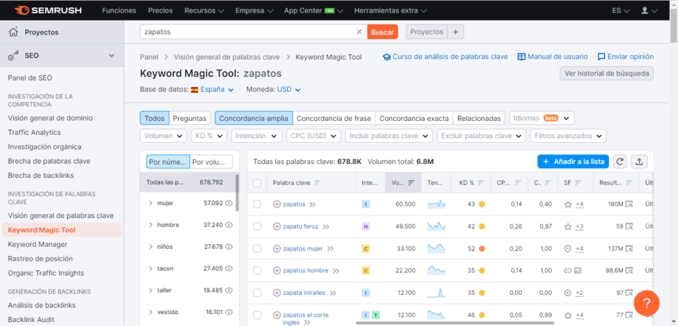Click double-arrow icon next to zapatos keyword

pos(313,204)
